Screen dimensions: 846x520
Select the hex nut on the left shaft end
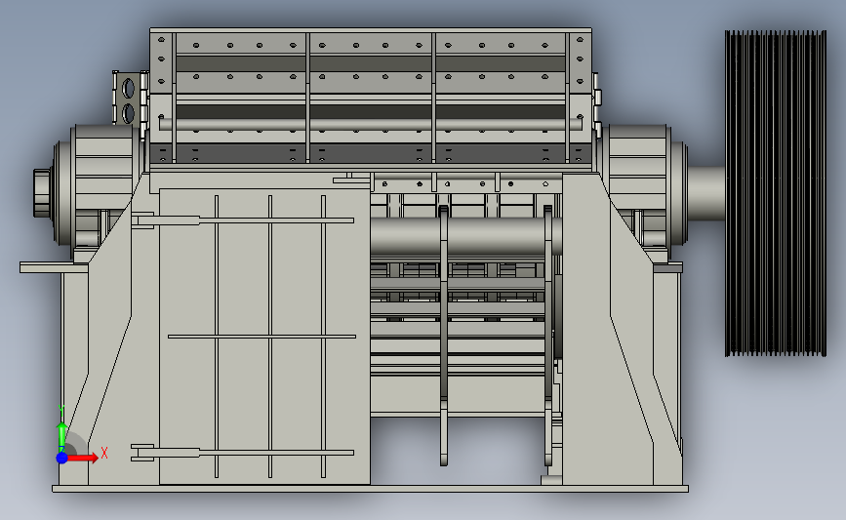[x=42, y=193]
